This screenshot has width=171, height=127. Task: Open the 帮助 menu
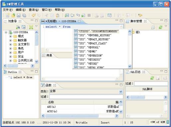(x=60, y=10)
